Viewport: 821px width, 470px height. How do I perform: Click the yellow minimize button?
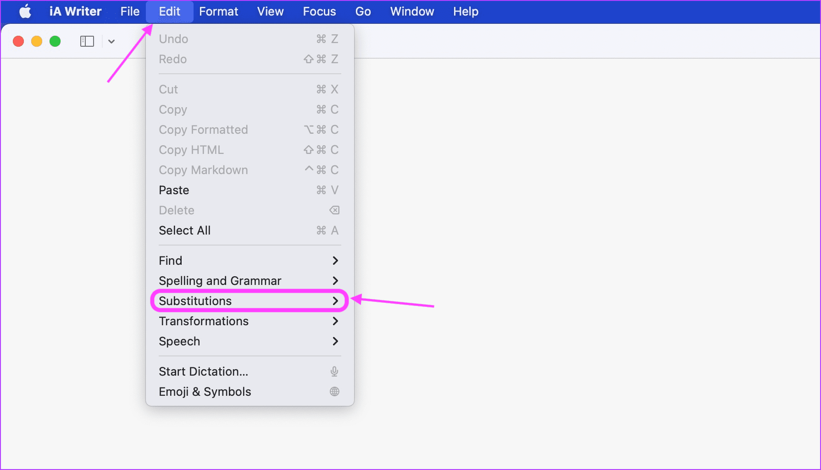37,41
